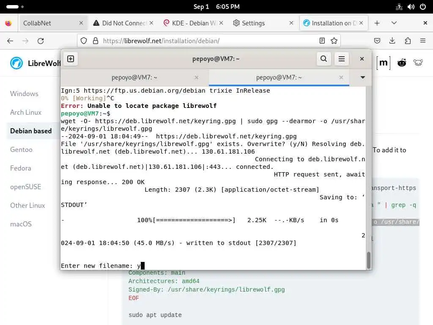Open the Reddit link icon
433x325 pixels.
402,63
